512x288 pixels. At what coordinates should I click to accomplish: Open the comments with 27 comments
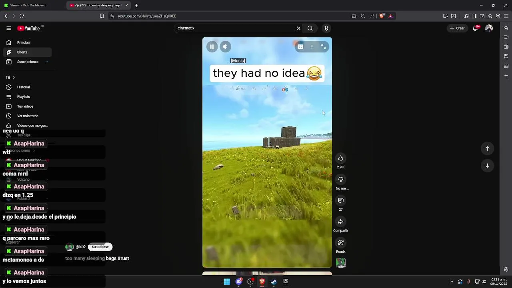click(x=341, y=200)
